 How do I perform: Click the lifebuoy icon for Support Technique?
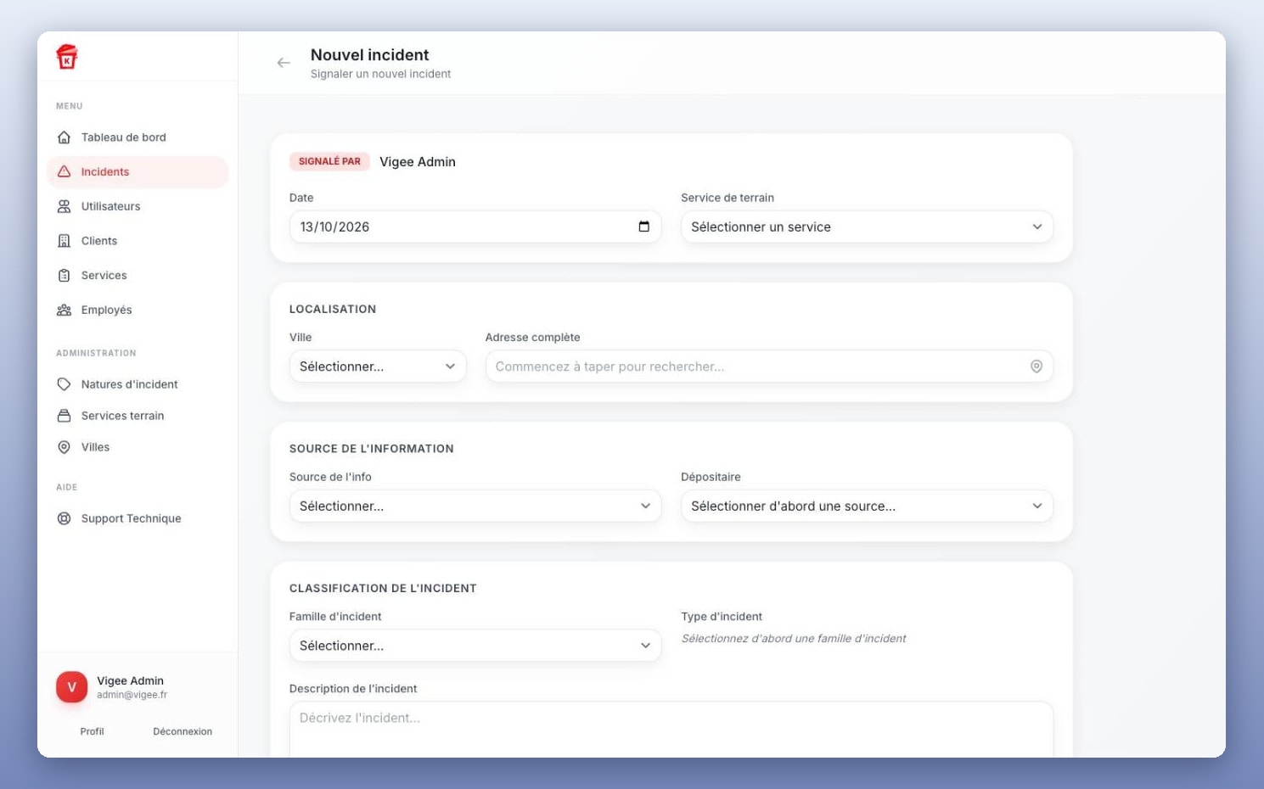click(x=64, y=518)
